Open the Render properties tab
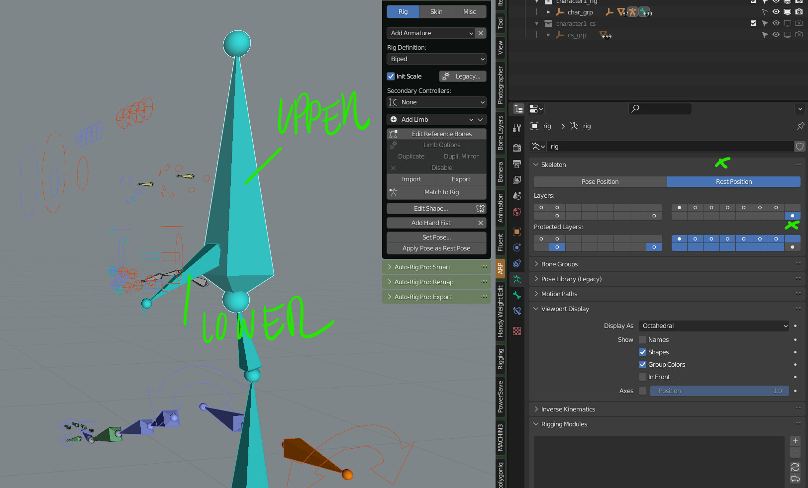808x488 pixels. pos(517,148)
